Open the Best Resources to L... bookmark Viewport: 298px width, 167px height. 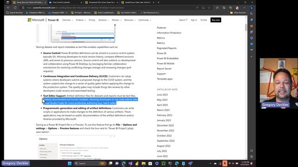coord(150,13)
